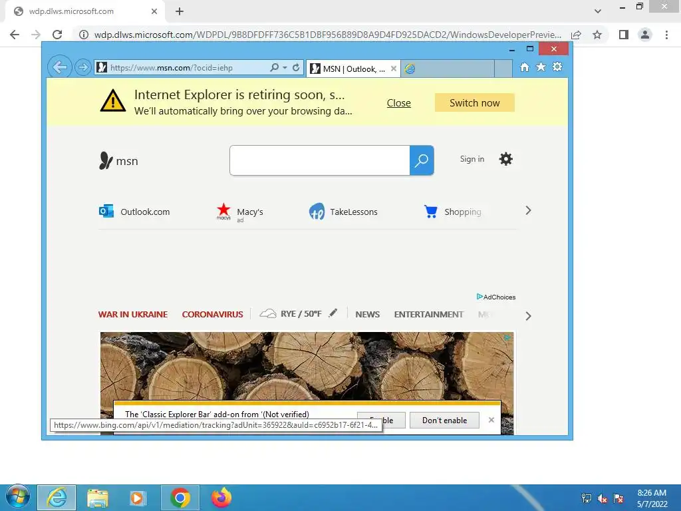This screenshot has height=511, width=681.
Task: Open media player in taskbar
Action: point(138,498)
